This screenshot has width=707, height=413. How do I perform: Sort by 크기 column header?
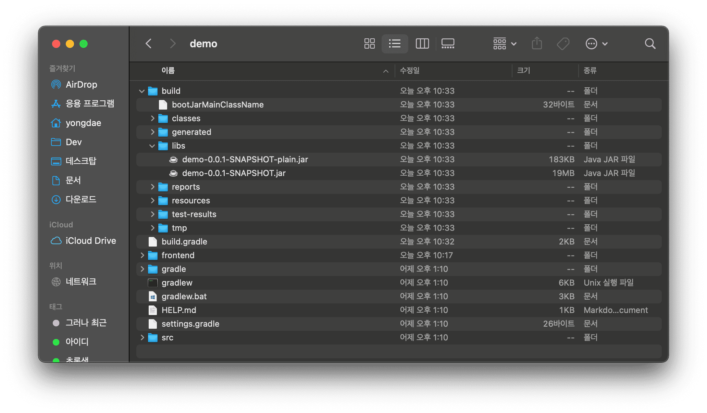(523, 71)
